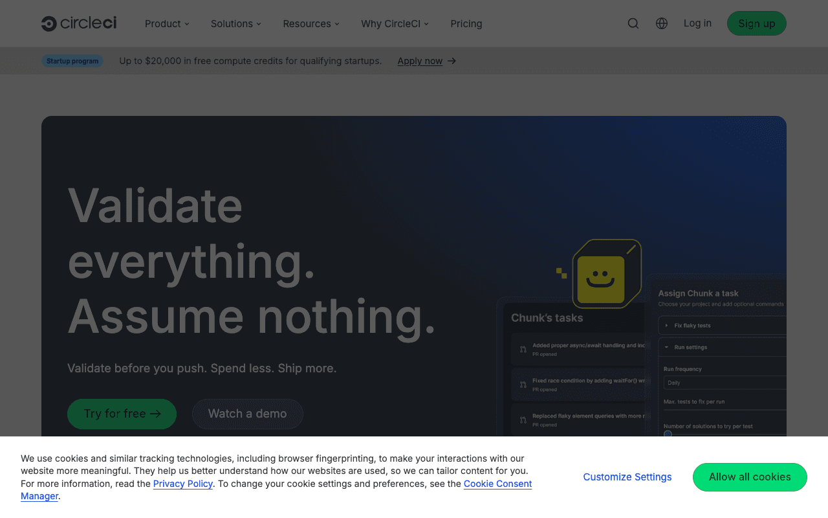The height and width of the screenshot is (518, 828).
Task: Click the yellow Chunk smiley cube
Action: point(607,274)
